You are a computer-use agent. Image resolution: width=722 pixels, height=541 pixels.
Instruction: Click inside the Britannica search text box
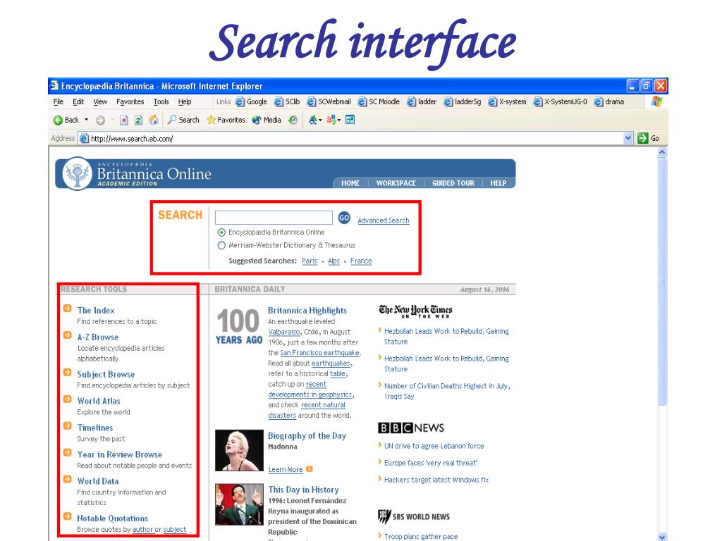274,218
